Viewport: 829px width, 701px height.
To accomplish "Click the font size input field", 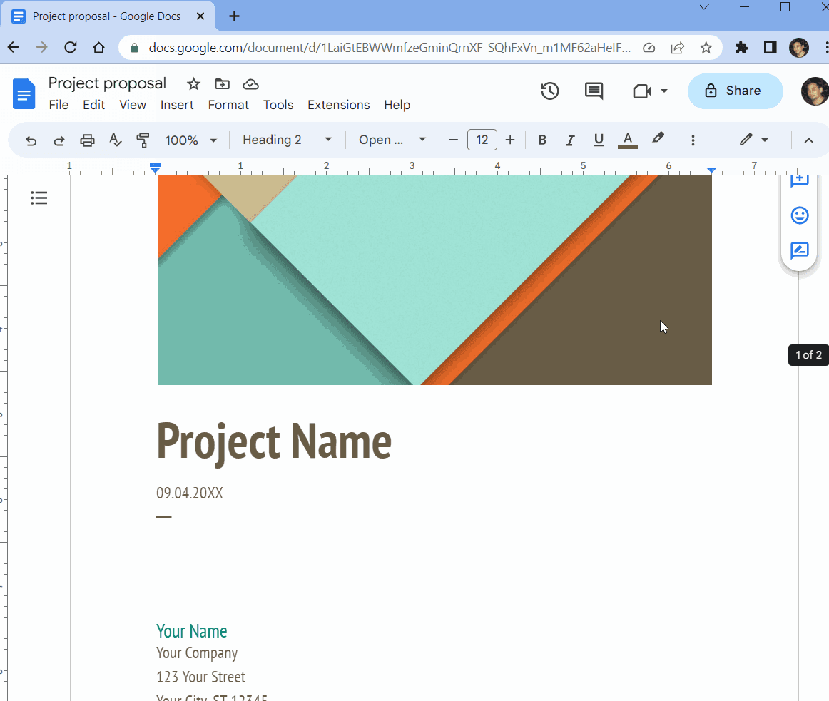I will 482,140.
